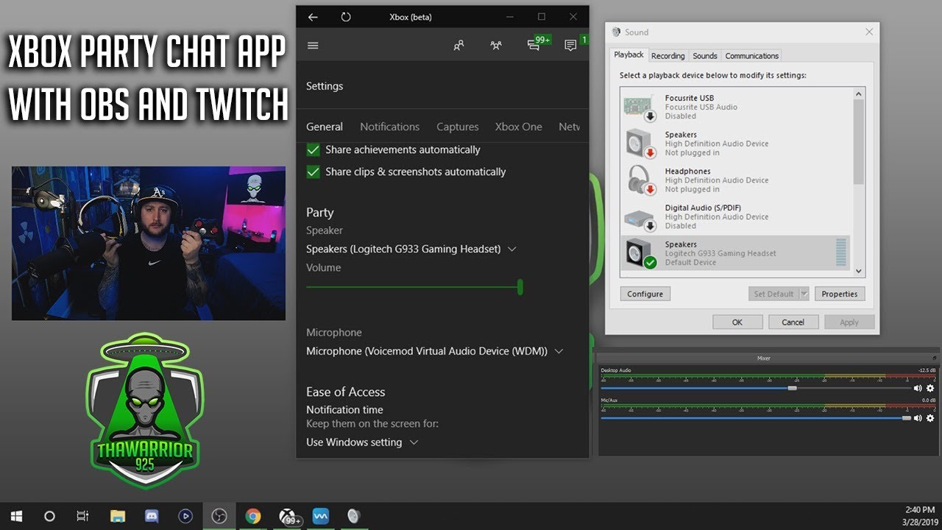Open Google Chrome from taskbar
942x530 pixels.
point(252,516)
